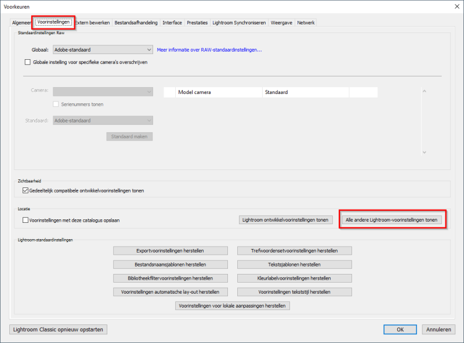Viewport: 464px width, 343px height.
Task: Click Kleurlabelvoorinstellingen herstellen
Action: (295, 278)
